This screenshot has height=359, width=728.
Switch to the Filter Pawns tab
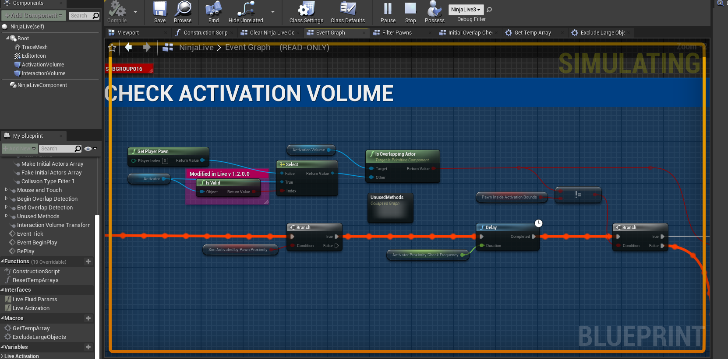[x=396, y=33]
